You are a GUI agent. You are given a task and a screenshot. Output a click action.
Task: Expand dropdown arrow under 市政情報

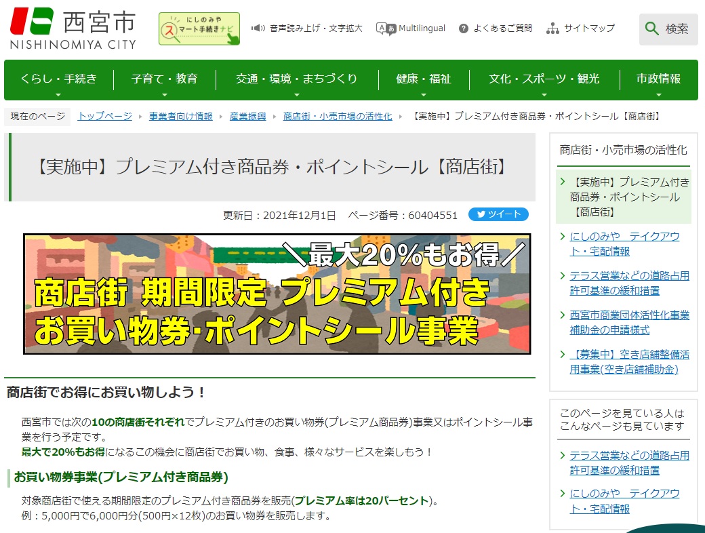click(x=659, y=95)
